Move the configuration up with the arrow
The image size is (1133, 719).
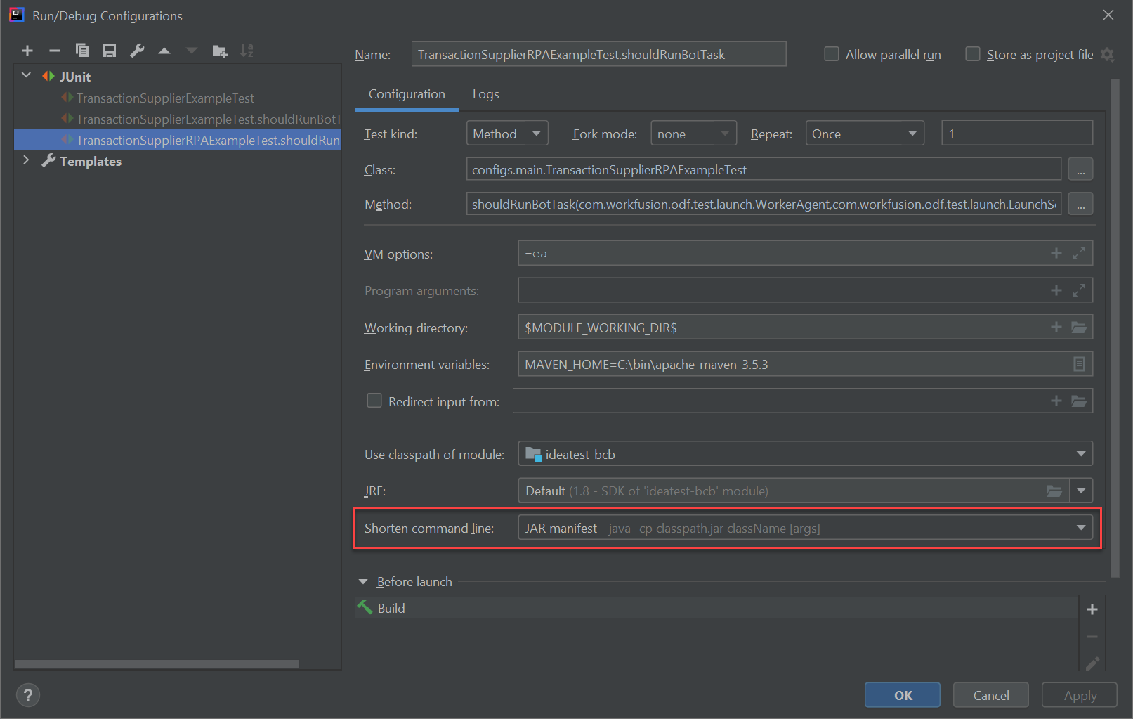[x=164, y=51]
